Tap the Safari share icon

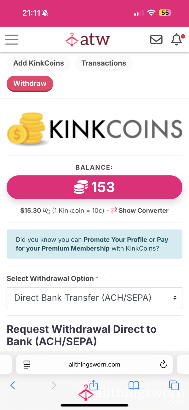[94, 385]
